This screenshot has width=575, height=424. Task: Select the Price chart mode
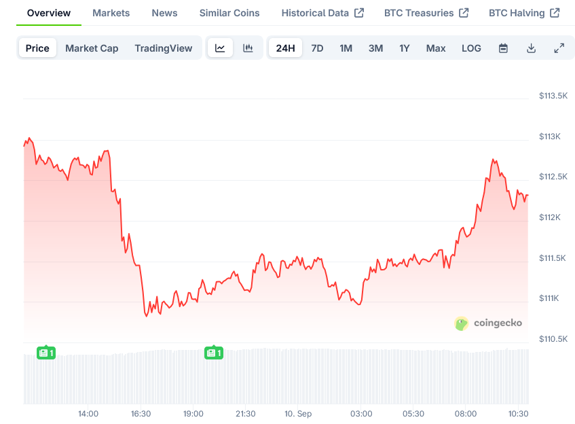click(37, 48)
